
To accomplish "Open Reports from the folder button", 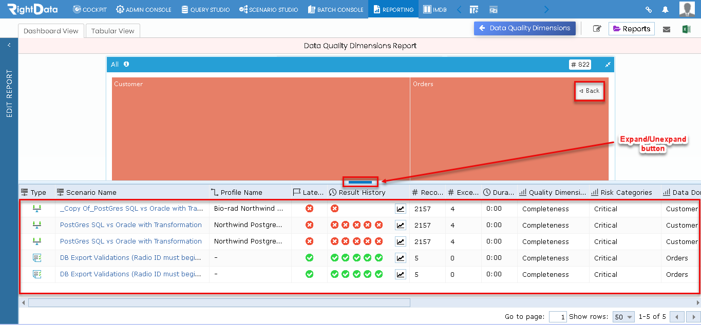I will (631, 29).
